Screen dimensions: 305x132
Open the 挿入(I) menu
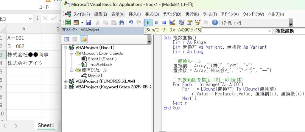coord(135,14)
